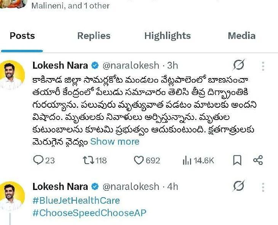Switch to the Replies tab

point(94,36)
